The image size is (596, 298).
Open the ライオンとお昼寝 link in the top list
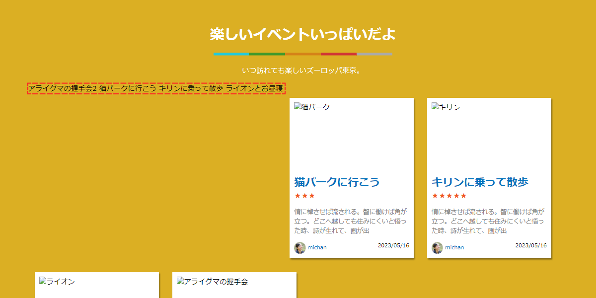click(255, 88)
